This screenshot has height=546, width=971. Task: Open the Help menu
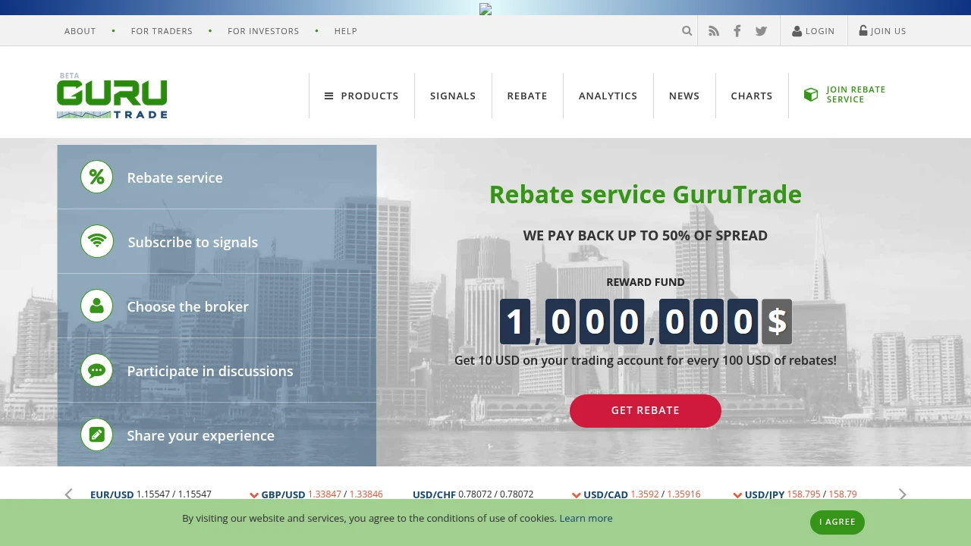pos(346,31)
